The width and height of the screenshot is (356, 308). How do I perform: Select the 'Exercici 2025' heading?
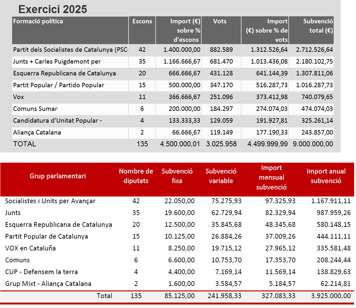[x=52, y=9]
